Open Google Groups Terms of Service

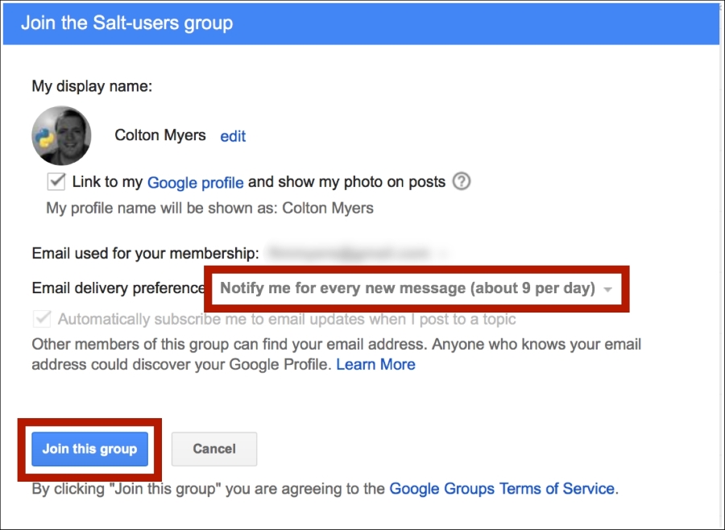502,488
